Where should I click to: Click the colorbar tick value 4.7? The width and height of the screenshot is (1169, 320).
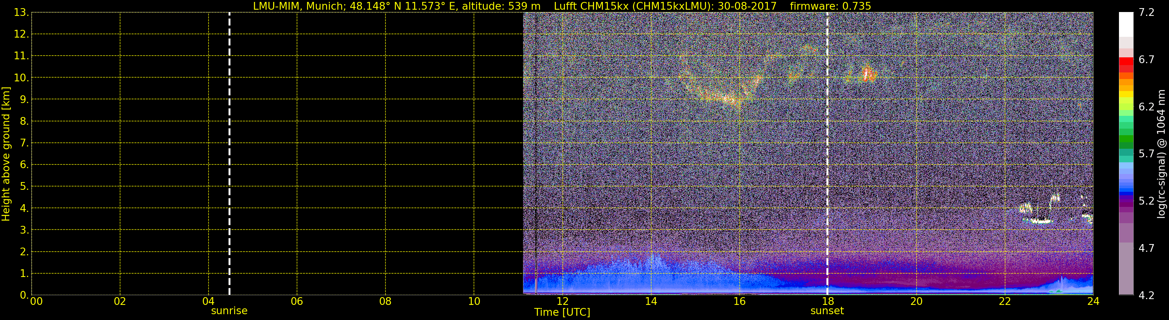click(1146, 248)
